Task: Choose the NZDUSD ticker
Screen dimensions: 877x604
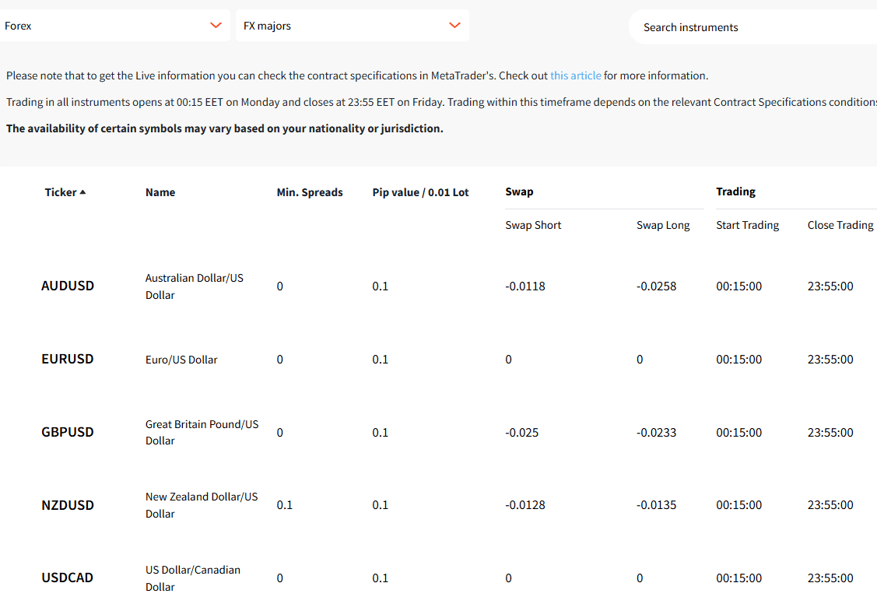Action: (68, 505)
